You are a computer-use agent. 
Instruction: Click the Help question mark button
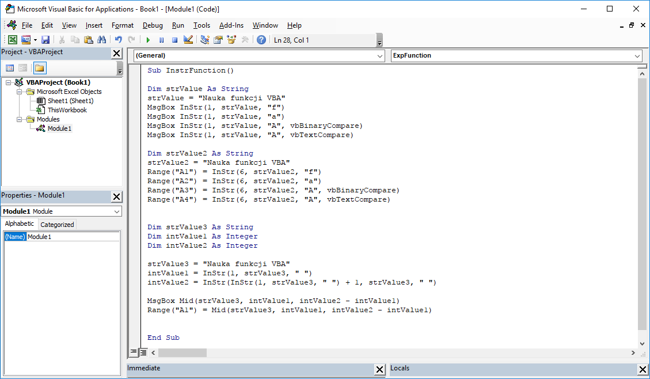click(260, 39)
